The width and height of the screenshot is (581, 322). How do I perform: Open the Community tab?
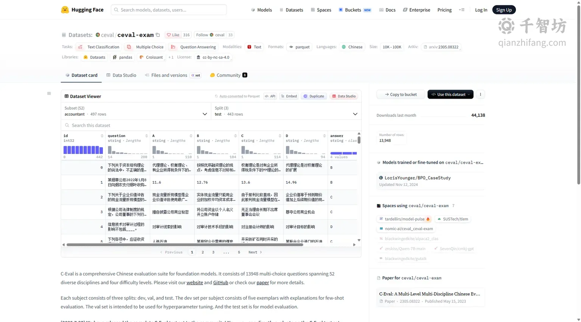(228, 75)
